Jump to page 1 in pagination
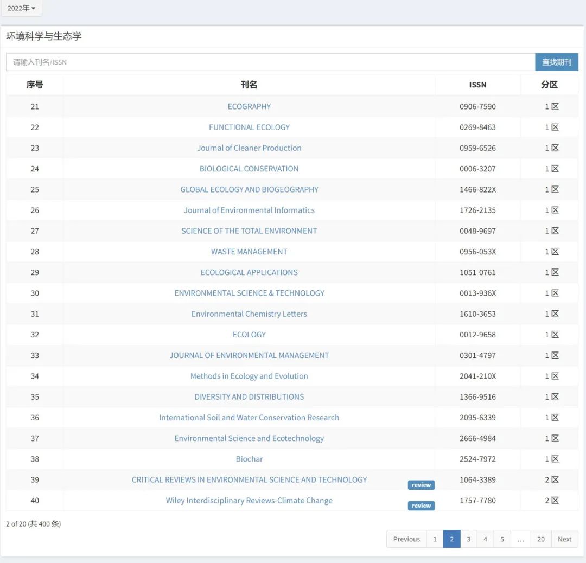 [435, 539]
